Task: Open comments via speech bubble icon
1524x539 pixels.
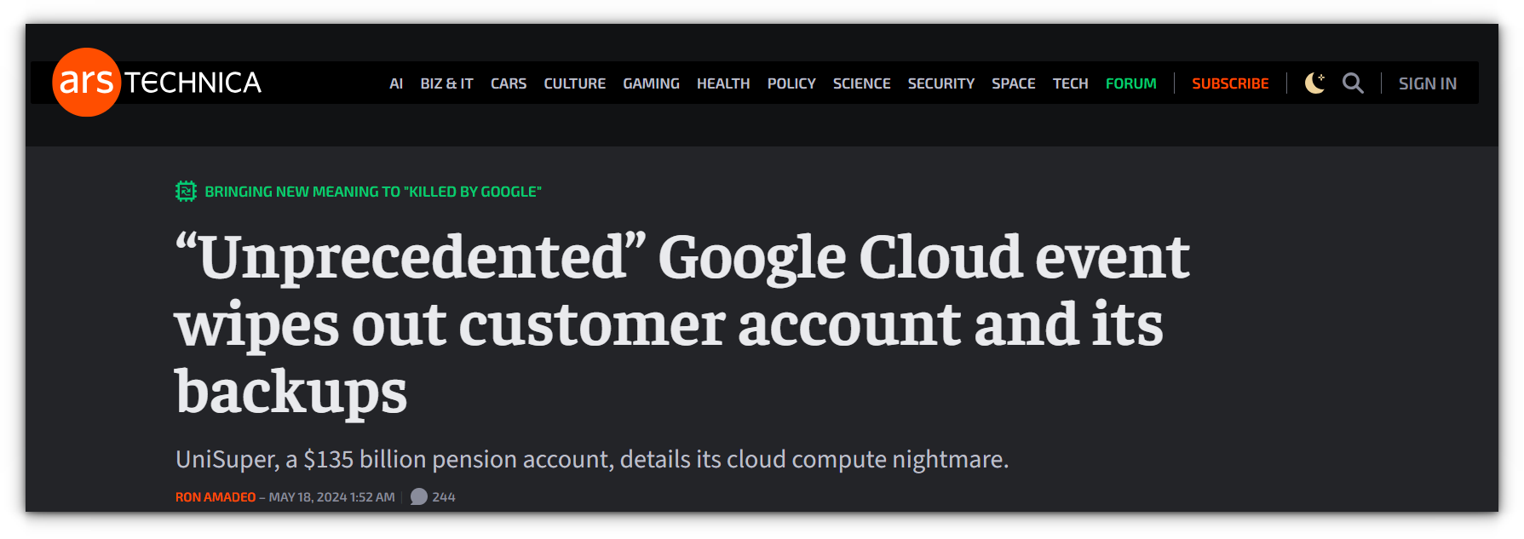Action: click(419, 496)
